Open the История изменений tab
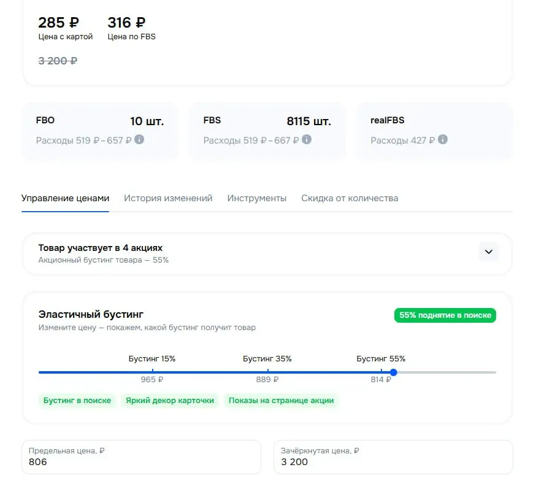Viewport: 555px width, 481px height. 168,198
